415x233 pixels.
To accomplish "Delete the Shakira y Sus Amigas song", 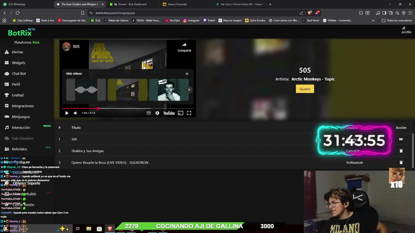I will 401,151.
